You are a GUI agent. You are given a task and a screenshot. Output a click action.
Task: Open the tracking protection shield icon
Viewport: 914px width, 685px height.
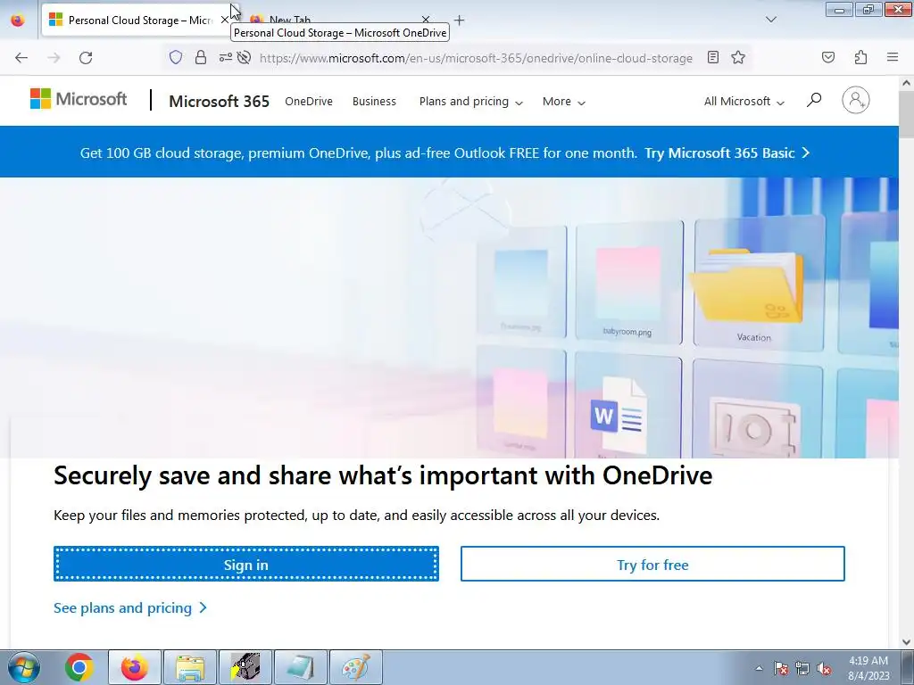pyautogui.click(x=176, y=57)
